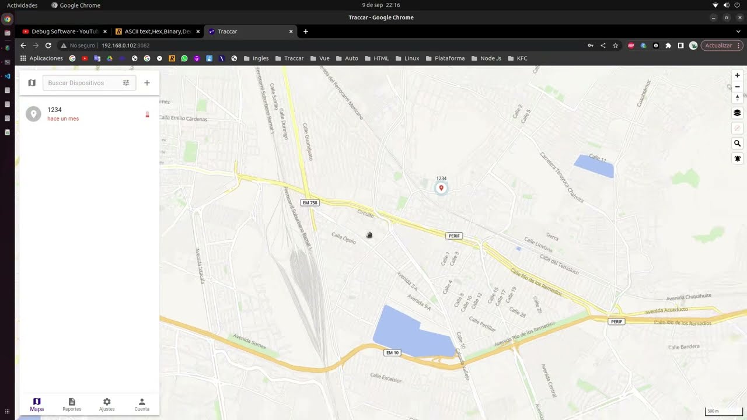Viewport: 747px width, 420px height.
Task: Open the Chrome profile avatar
Action: click(693, 45)
